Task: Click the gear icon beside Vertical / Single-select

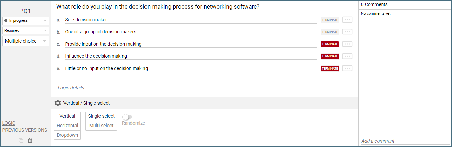Action: (x=58, y=103)
